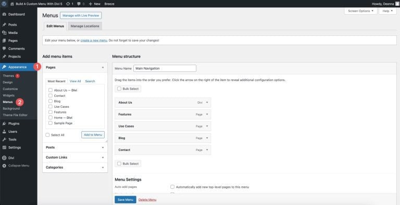Check the About Us — Divi page checkbox
The image size is (400, 205).
50,90
